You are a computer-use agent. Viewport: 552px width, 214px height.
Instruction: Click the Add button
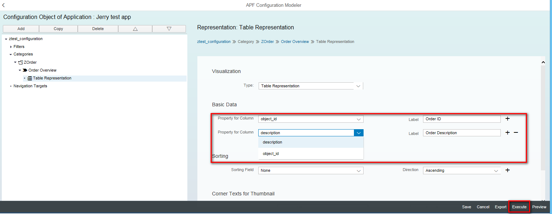tap(21, 29)
